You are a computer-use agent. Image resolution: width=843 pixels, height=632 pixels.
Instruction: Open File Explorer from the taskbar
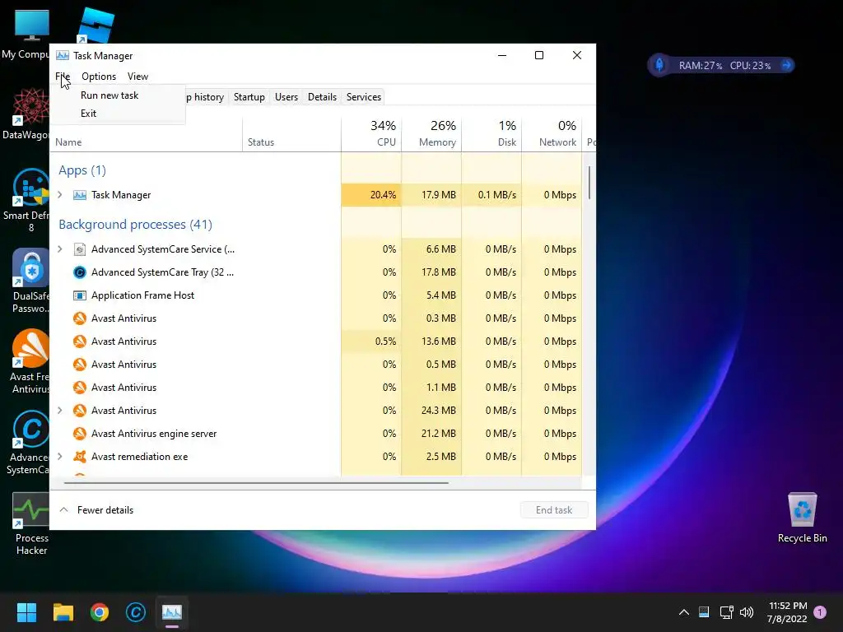63,612
